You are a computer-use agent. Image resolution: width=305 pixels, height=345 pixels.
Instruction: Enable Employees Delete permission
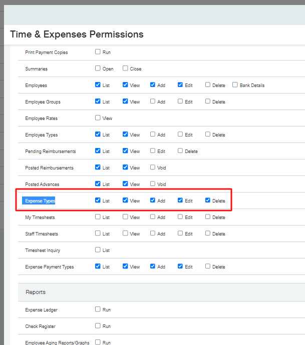point(208,84)
